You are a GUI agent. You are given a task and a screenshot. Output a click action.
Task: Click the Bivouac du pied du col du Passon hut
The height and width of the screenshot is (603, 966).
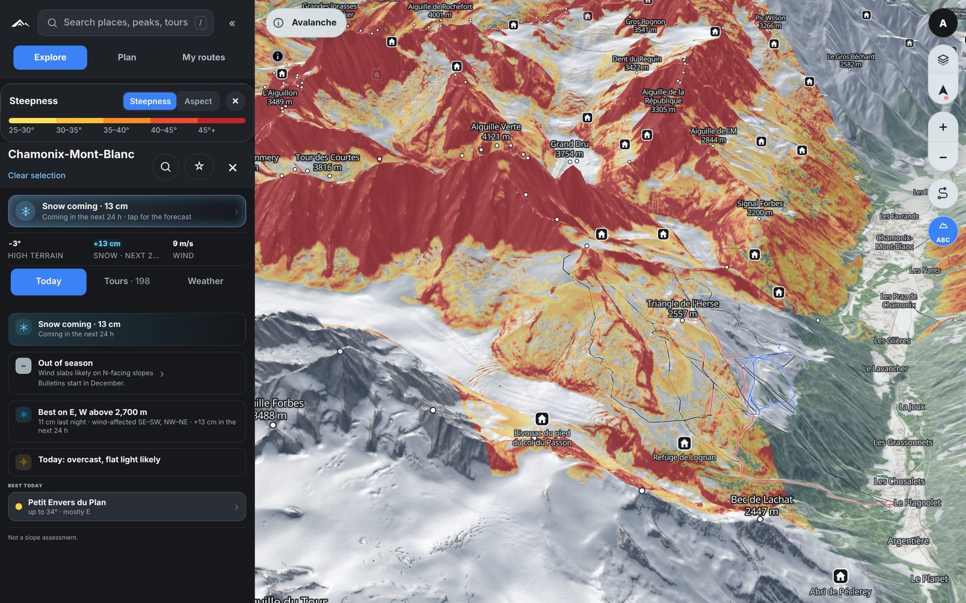(541, 419)
